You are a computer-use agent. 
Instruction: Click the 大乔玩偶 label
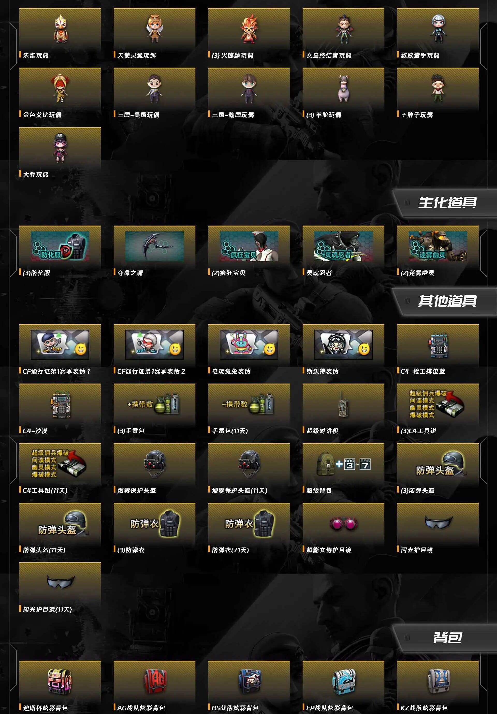(x=36, y=175)
